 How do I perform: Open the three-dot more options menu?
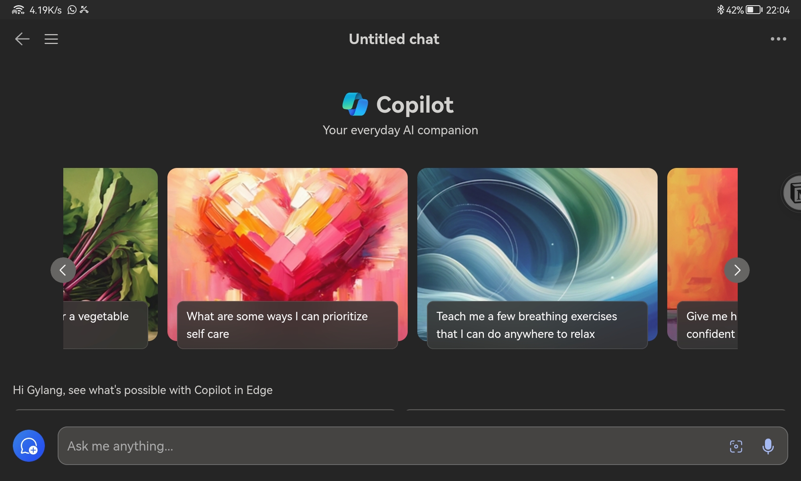tap(778, 39)
